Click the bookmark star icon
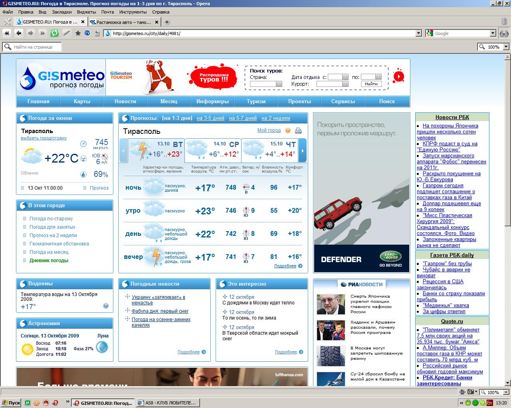 pyautogui.click(x=78, y=33)
